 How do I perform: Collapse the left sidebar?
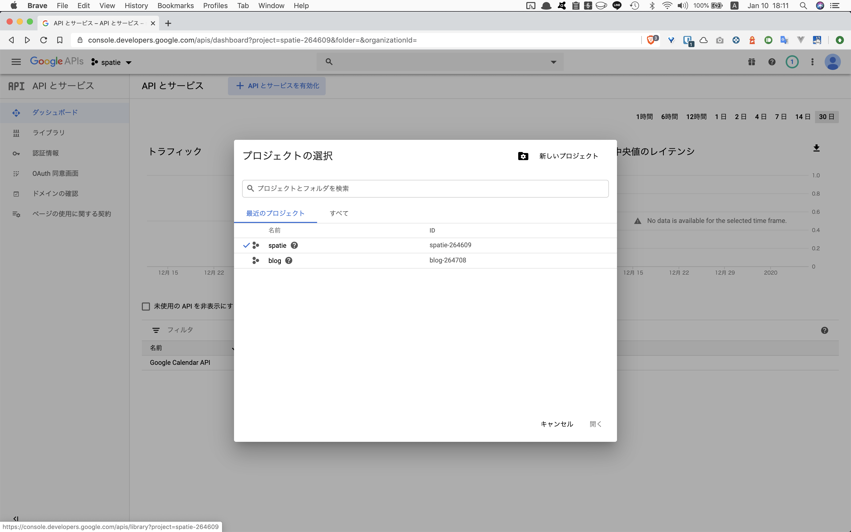(x=15, y=518)
